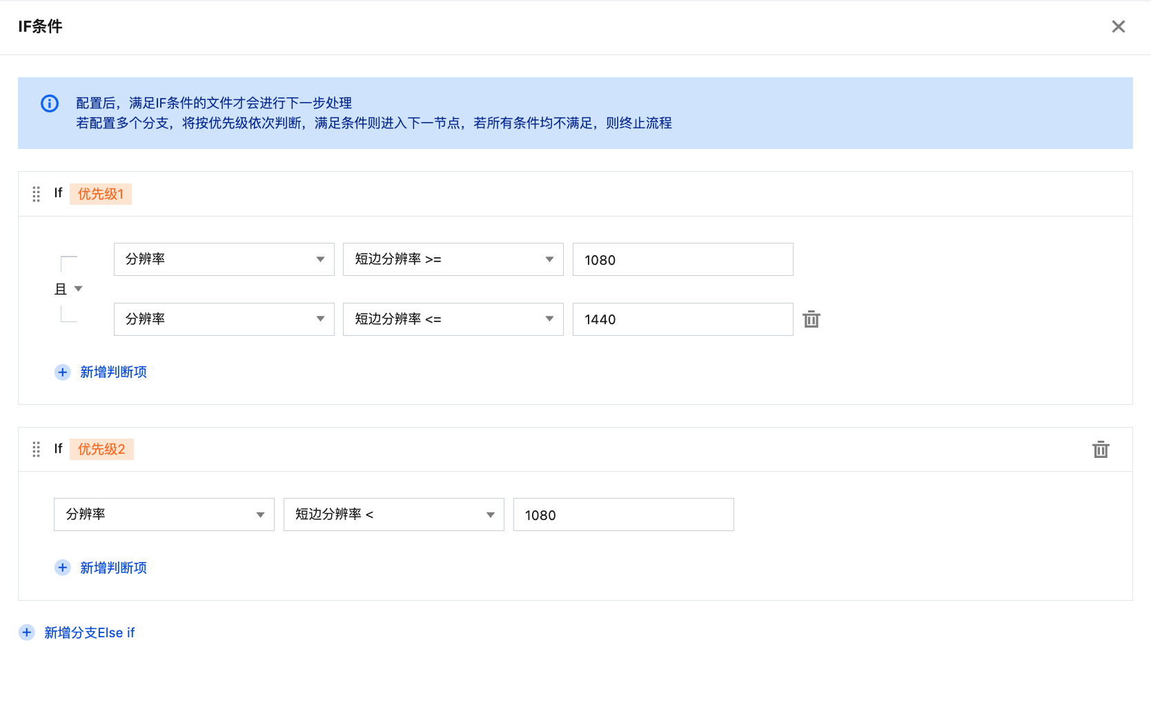Delete the 优先级2 branch
The width and height of the screenshot is (1151, 709).
pos(1101,450)
